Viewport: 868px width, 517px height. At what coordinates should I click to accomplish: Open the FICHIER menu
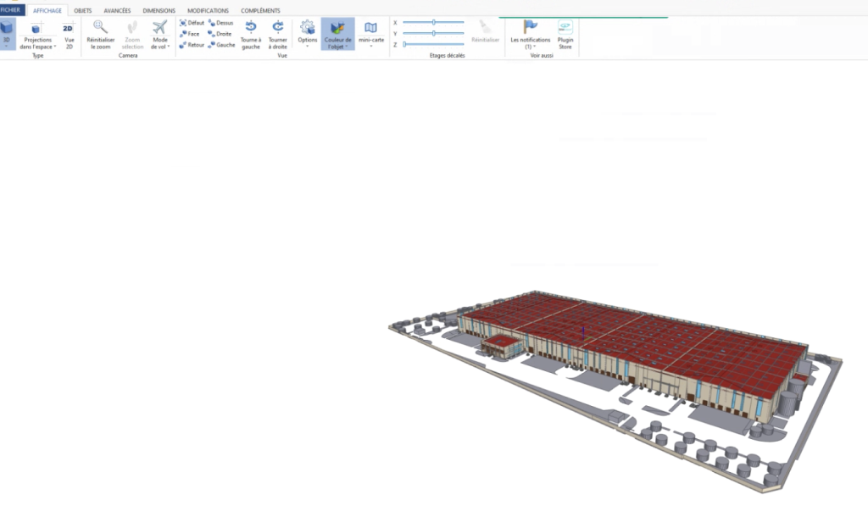click(x=11, y=10)
